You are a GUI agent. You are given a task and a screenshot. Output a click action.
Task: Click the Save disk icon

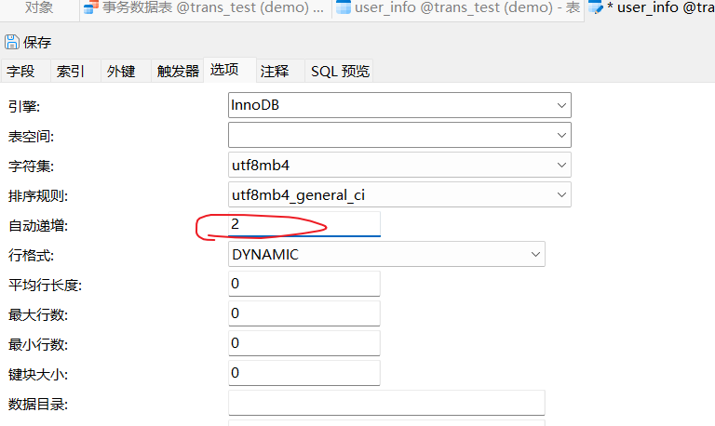click(12, 42)
